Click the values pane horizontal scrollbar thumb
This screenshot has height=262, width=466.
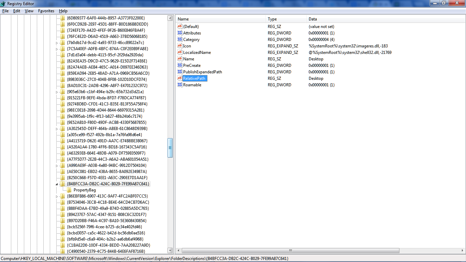[x=290, y=250]
